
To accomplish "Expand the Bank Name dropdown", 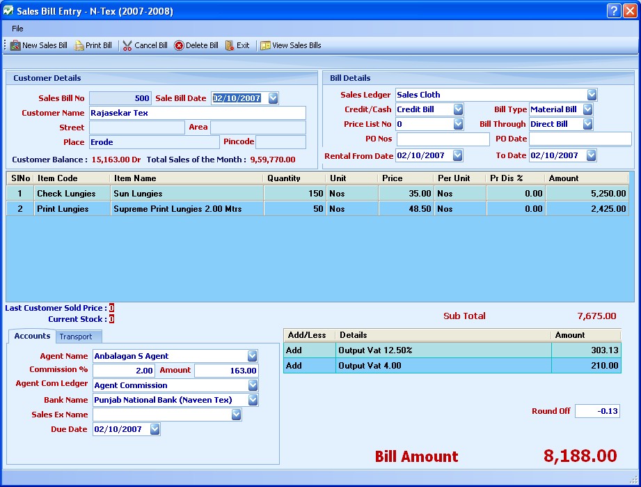I will pos(253,400).
